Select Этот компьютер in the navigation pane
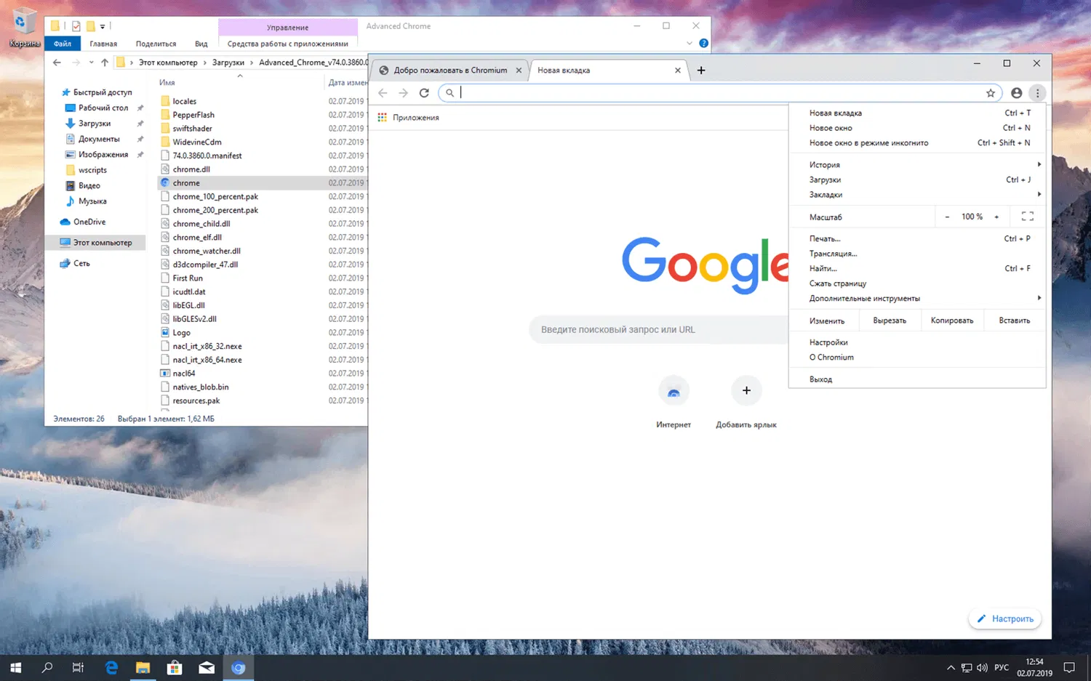1091x681 pixels. [x=97, y=243]
